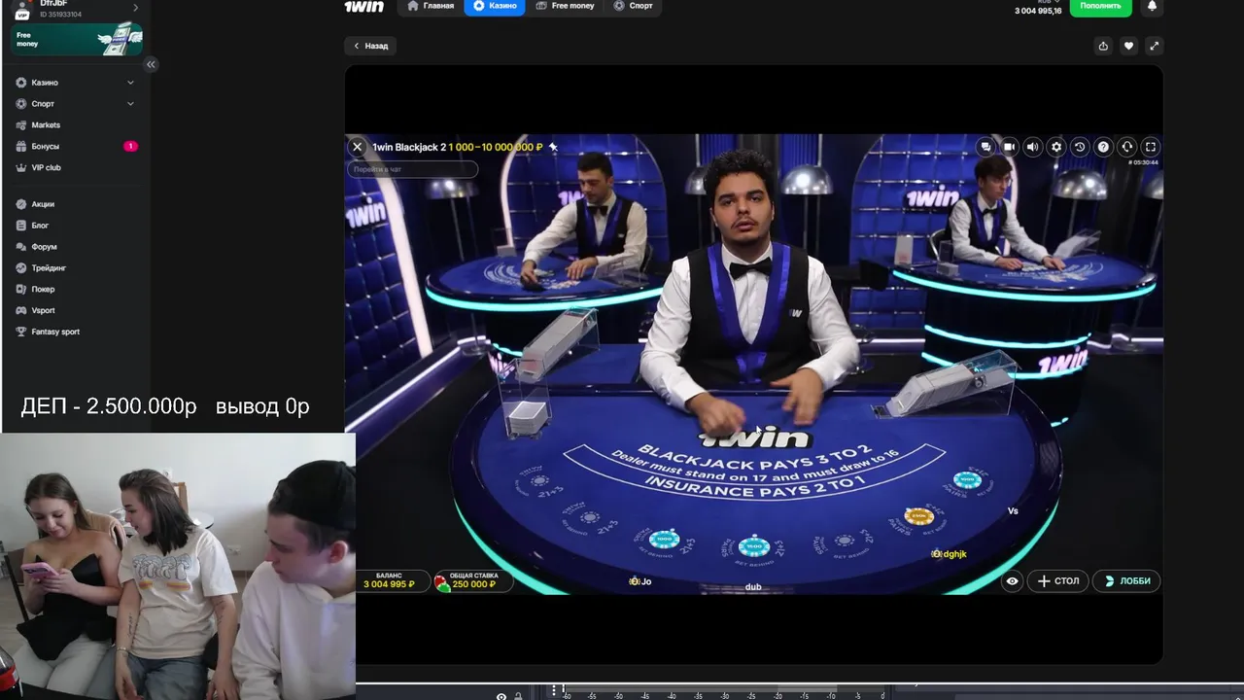Toggle the eye visibility icon beside СТОЛ

(1012, 580)
